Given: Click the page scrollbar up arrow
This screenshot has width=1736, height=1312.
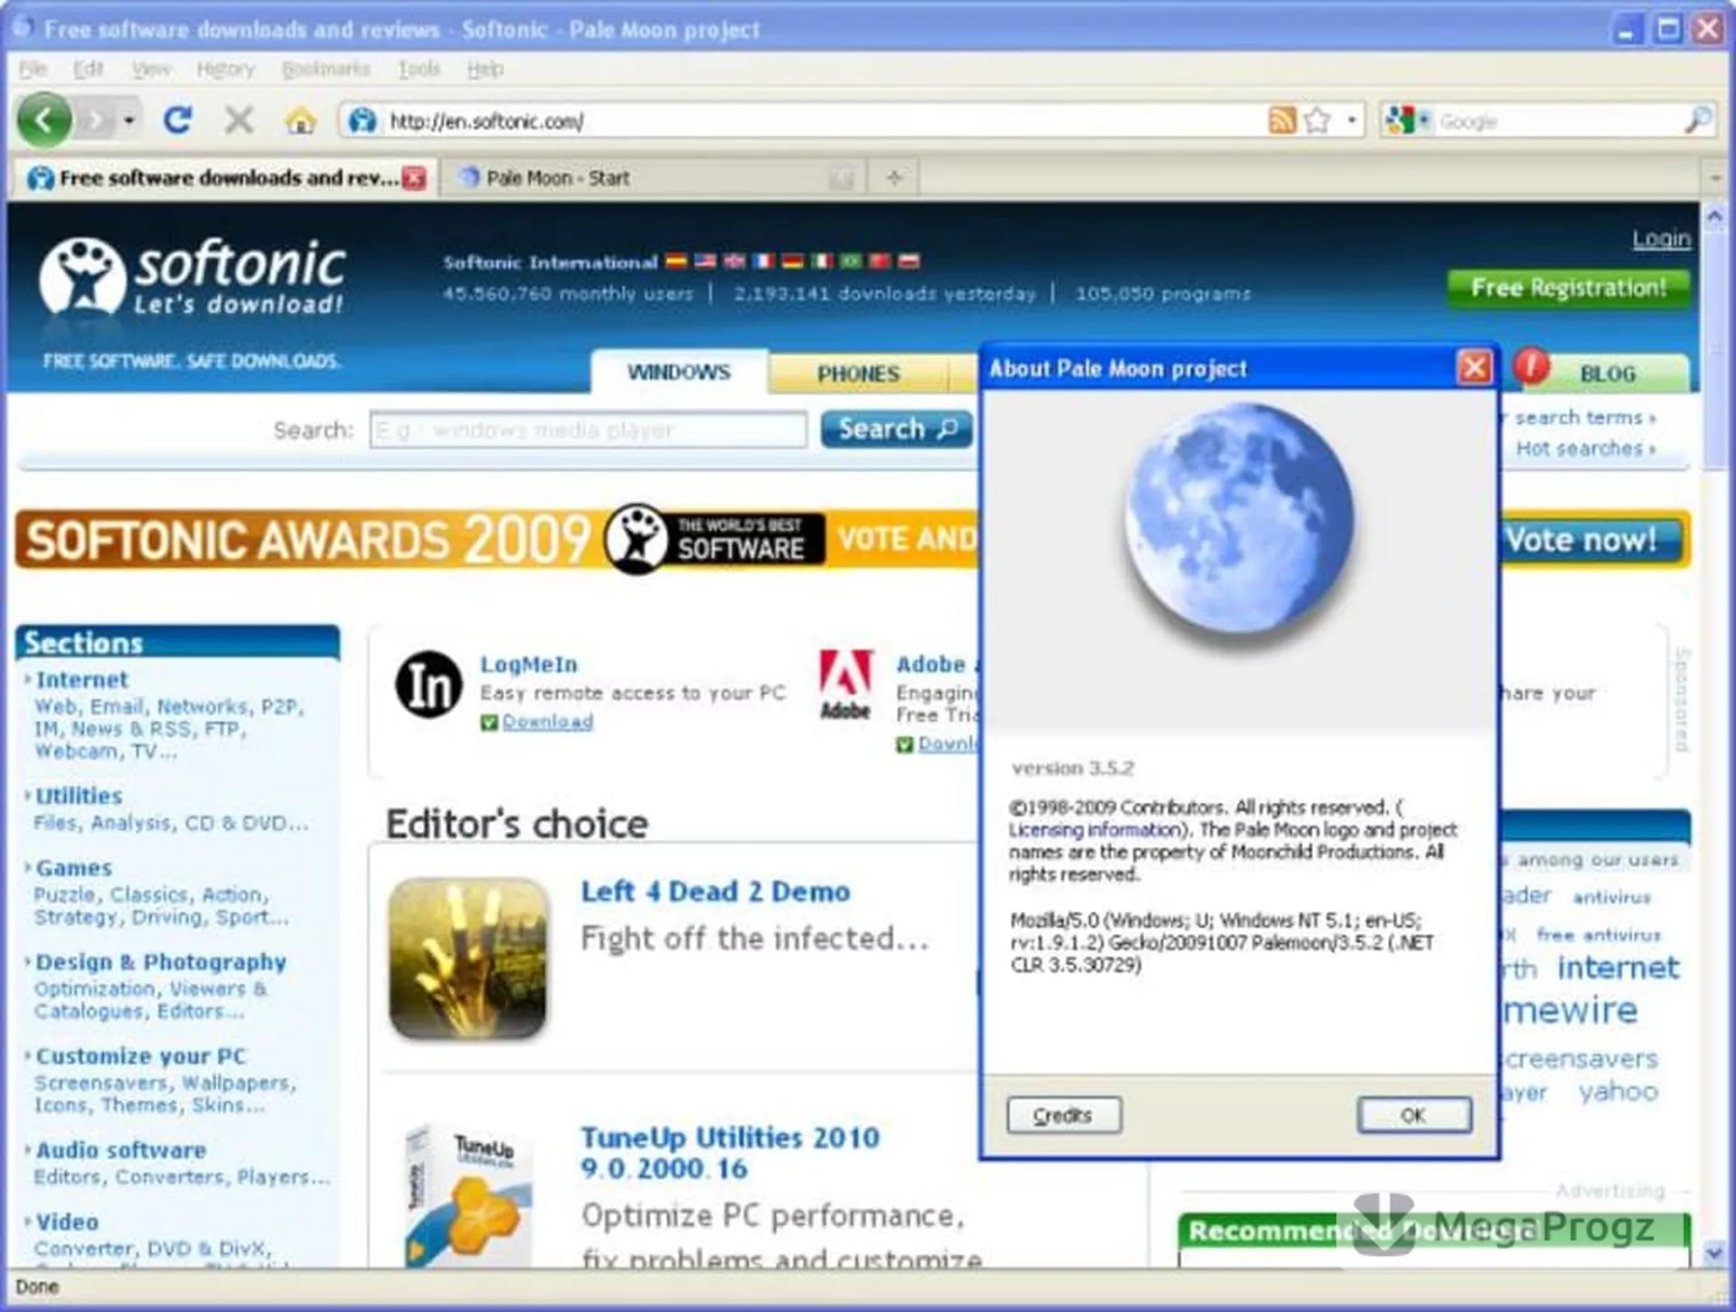Looking at the screenshot, I should 1713,217.
